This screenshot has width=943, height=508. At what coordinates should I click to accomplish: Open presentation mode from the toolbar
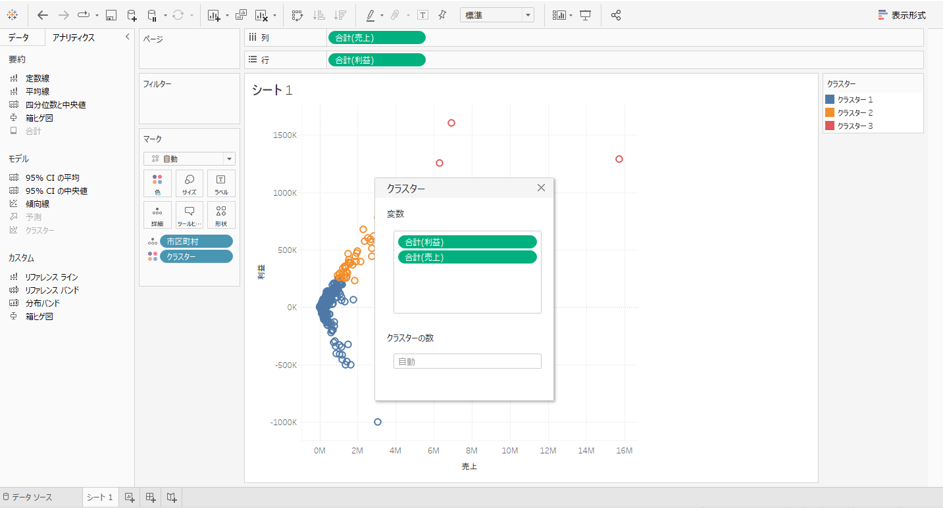[585, 15]
